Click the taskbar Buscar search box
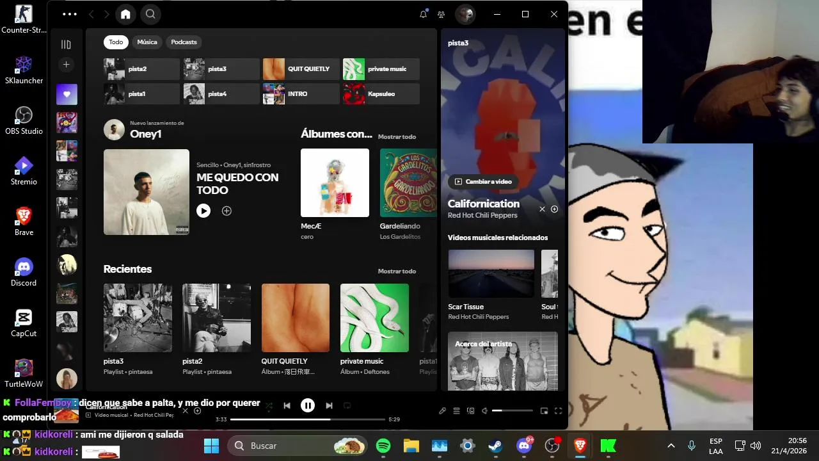Image resolution: width=819 pixels, height=461 pixels. click(298, 446)
